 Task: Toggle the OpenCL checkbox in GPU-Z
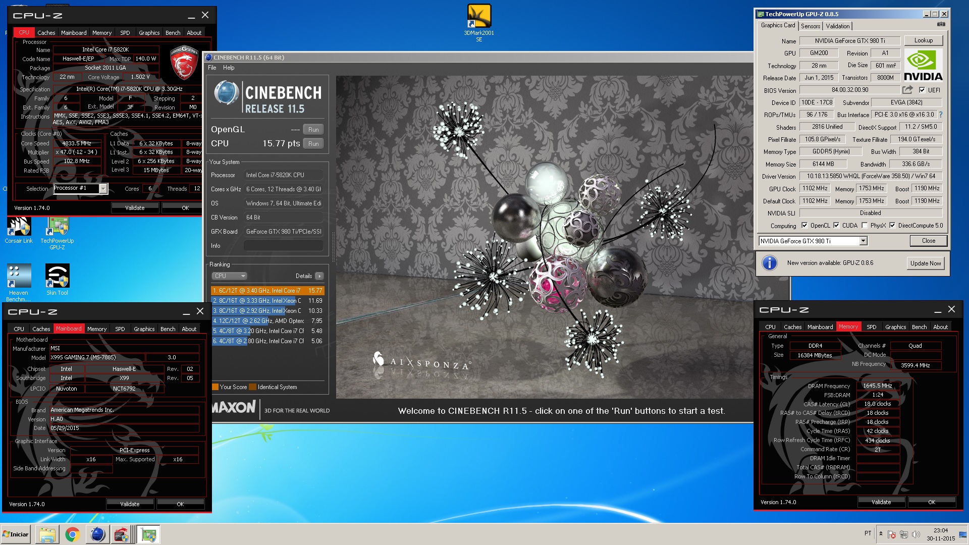coord(804,226)
